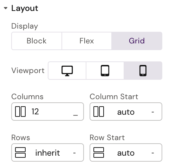Viewport: 170px width, 168px height.
Task: Open the Row Start unit dropdown
Action: [x=153, y=153]
